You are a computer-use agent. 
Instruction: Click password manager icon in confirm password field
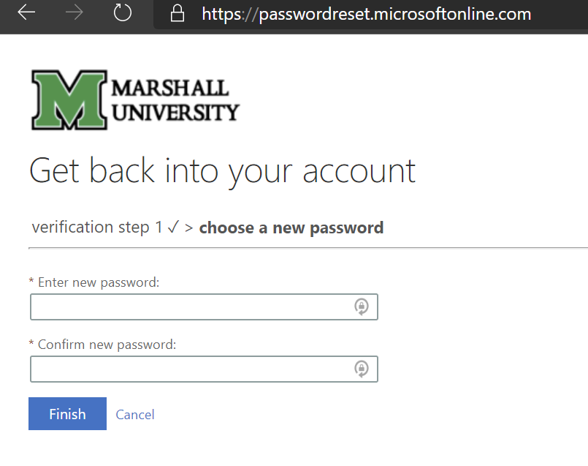coord(362,369)
